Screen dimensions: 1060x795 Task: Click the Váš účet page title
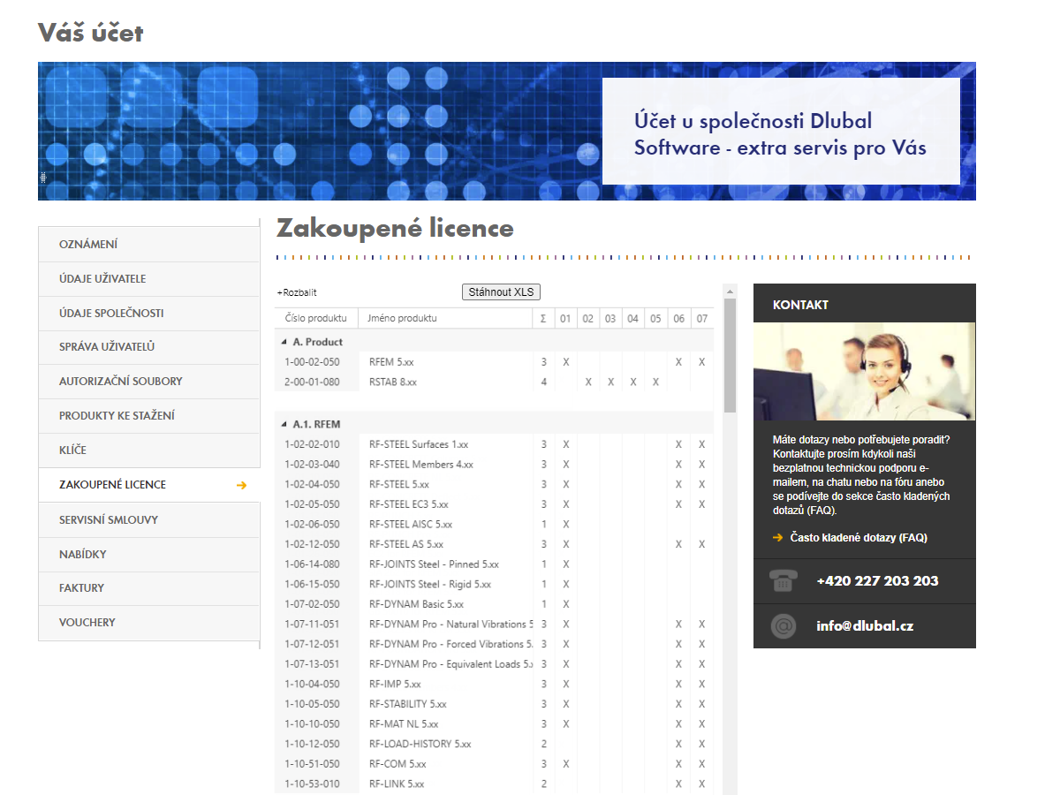(x=90, y=34)
